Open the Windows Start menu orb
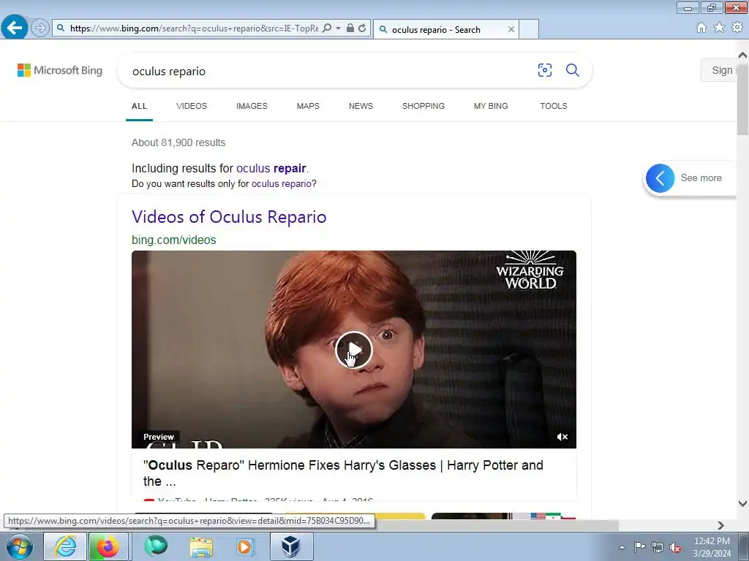Image resolution: width=749 pixels, height=561 pixels. click(20, 546)
